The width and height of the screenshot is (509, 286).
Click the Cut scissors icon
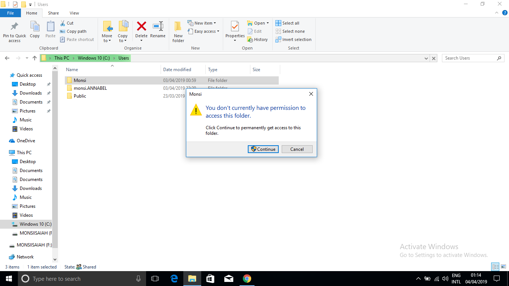(63, 23)
